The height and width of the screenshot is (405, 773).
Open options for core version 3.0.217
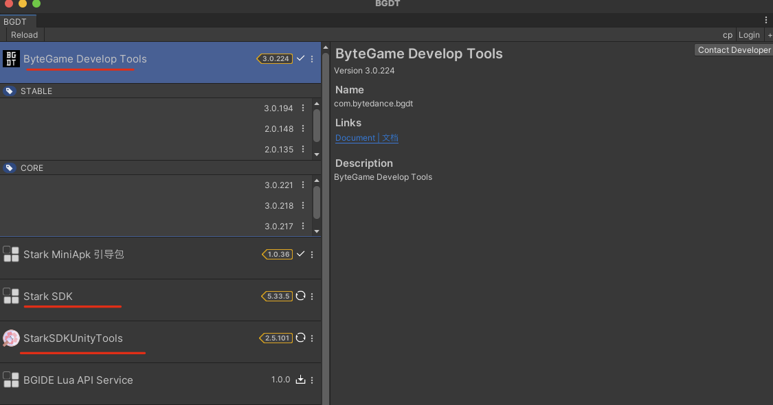click(303, 226)
